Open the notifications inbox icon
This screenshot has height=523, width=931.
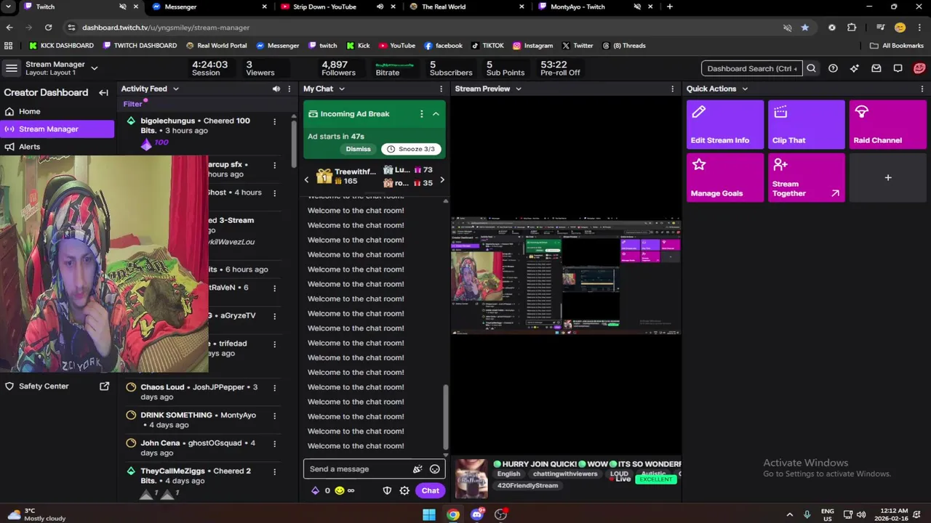coord(876,68)
